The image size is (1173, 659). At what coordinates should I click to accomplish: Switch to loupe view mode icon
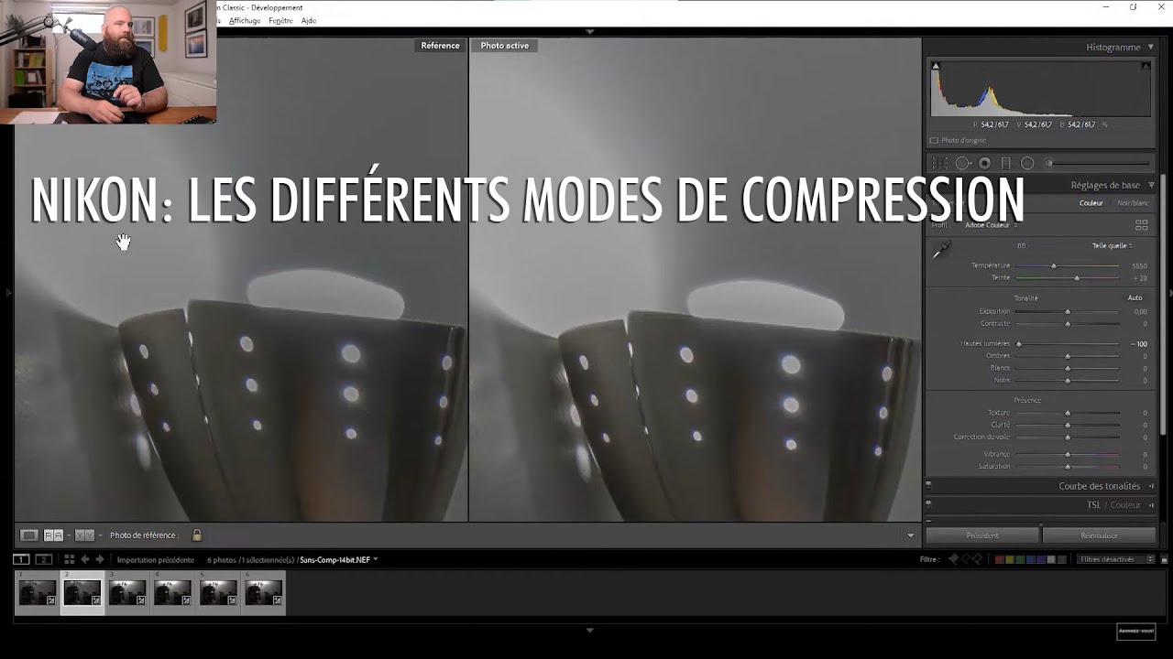pos(29,535)
